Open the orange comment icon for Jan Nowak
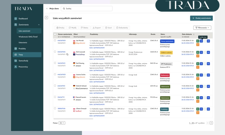Screen dimensions: 225x135 click(x=198, y=45)
